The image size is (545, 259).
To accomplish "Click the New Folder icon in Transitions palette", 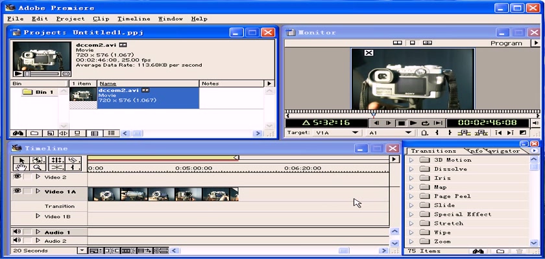I will [x=500, y=251].
